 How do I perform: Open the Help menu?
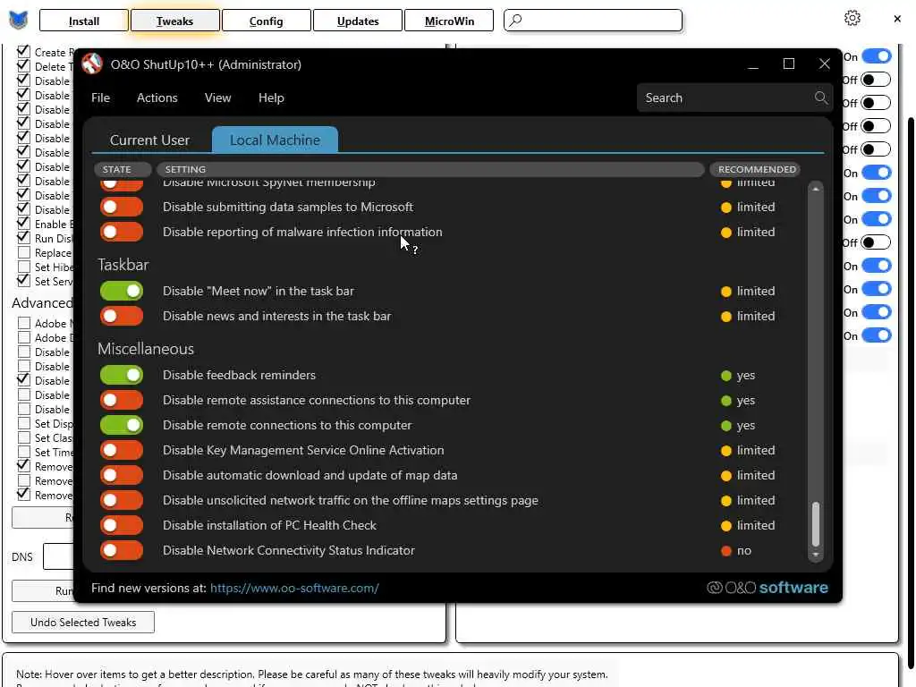tap(271, 98)
